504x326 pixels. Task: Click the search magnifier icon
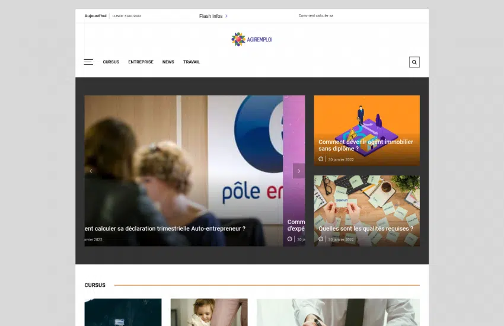tap(414, 62)
